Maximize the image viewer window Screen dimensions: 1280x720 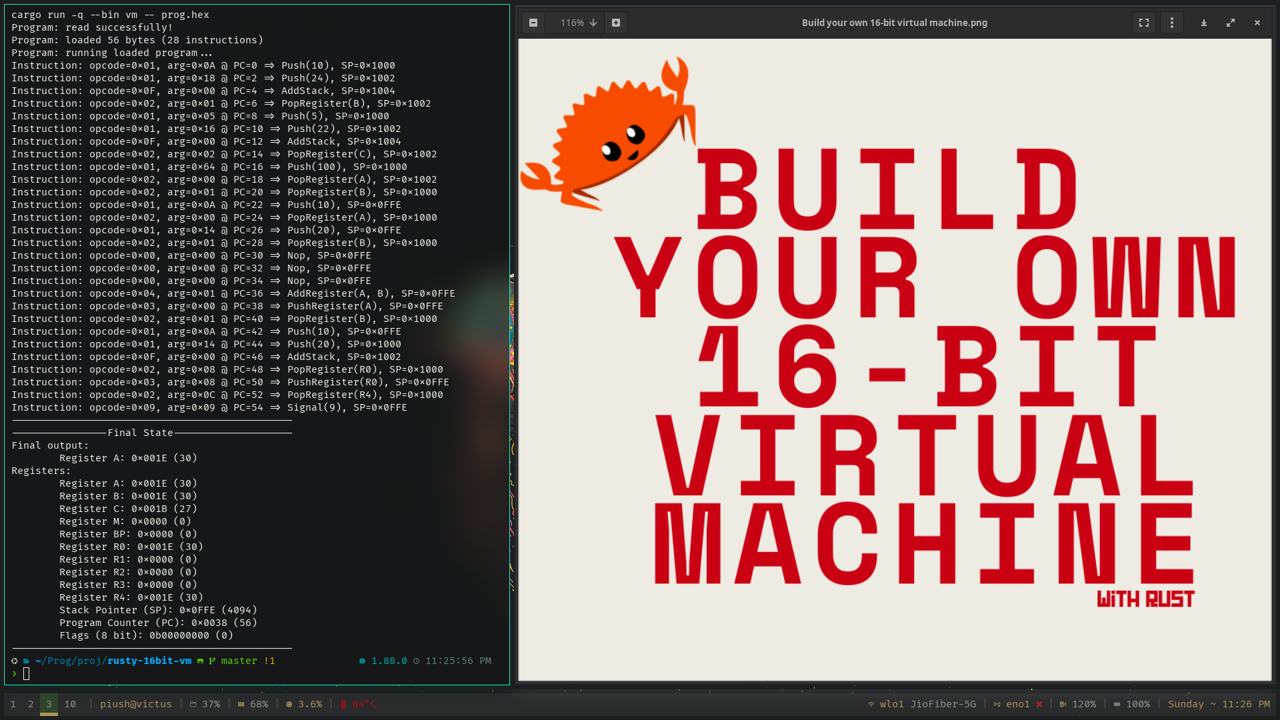1231,23
